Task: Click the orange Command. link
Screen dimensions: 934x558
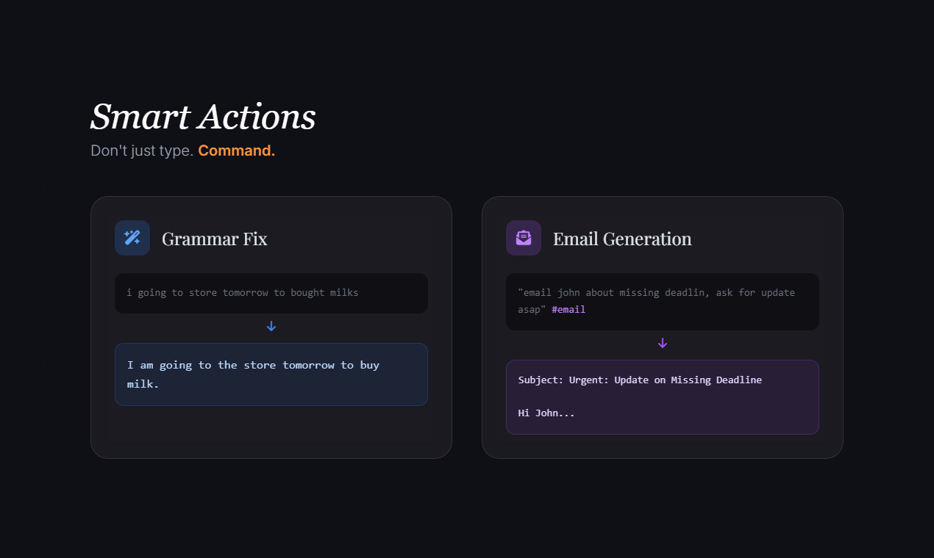Action: click(236, 150)
